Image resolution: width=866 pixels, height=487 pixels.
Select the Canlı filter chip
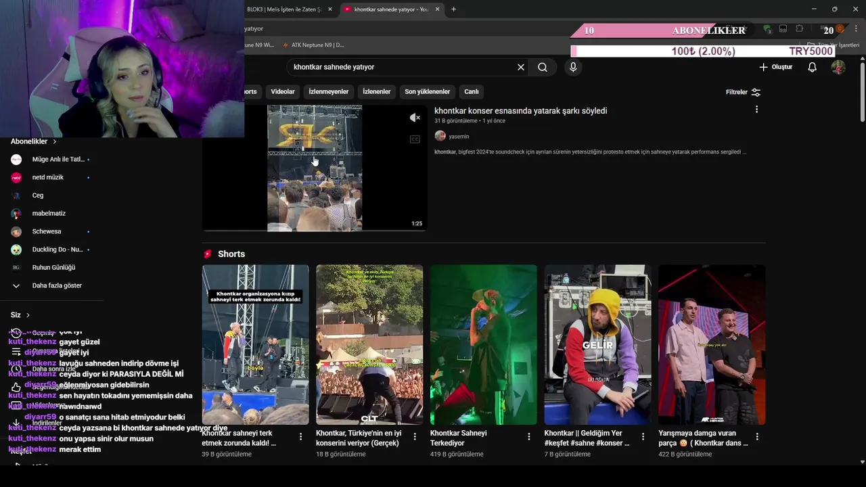coord(472,92)
